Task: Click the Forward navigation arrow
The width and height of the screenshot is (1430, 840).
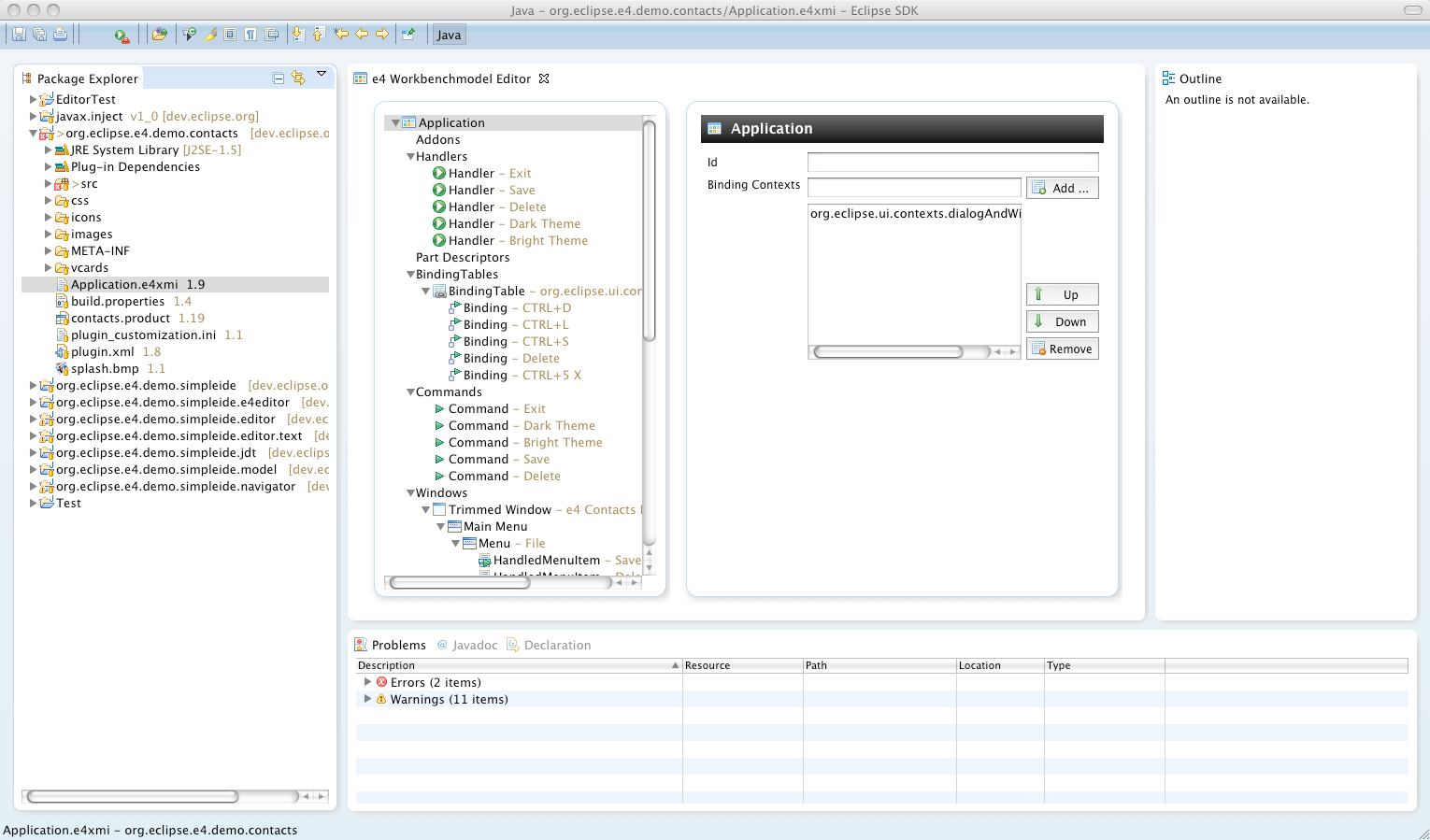Action: coord(382,35)
